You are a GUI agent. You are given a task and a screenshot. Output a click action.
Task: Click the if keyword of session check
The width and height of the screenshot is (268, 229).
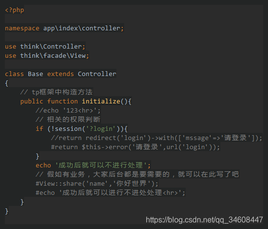39,128
